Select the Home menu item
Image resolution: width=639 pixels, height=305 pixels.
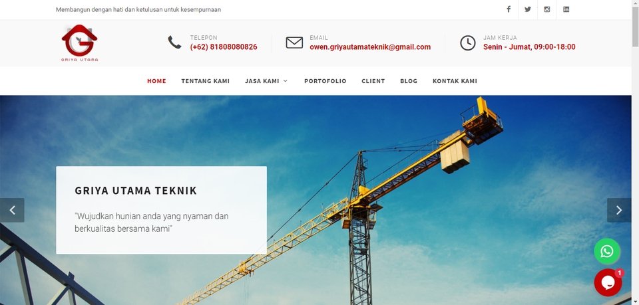point(156,81)
